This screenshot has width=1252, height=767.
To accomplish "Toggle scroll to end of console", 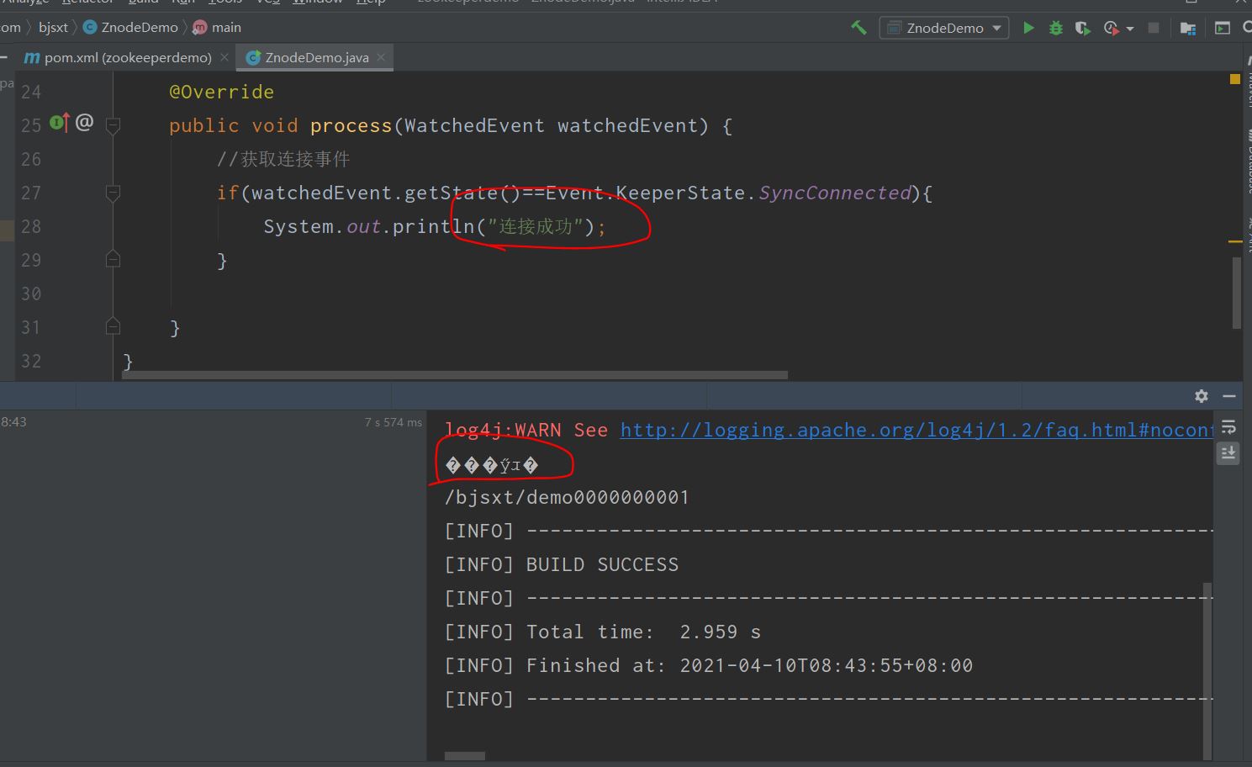I will tap(1228, 453).
